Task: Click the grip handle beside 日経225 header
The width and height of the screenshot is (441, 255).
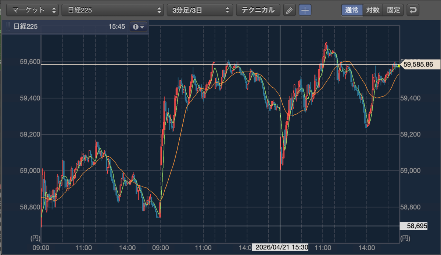Action: [8, 26]
